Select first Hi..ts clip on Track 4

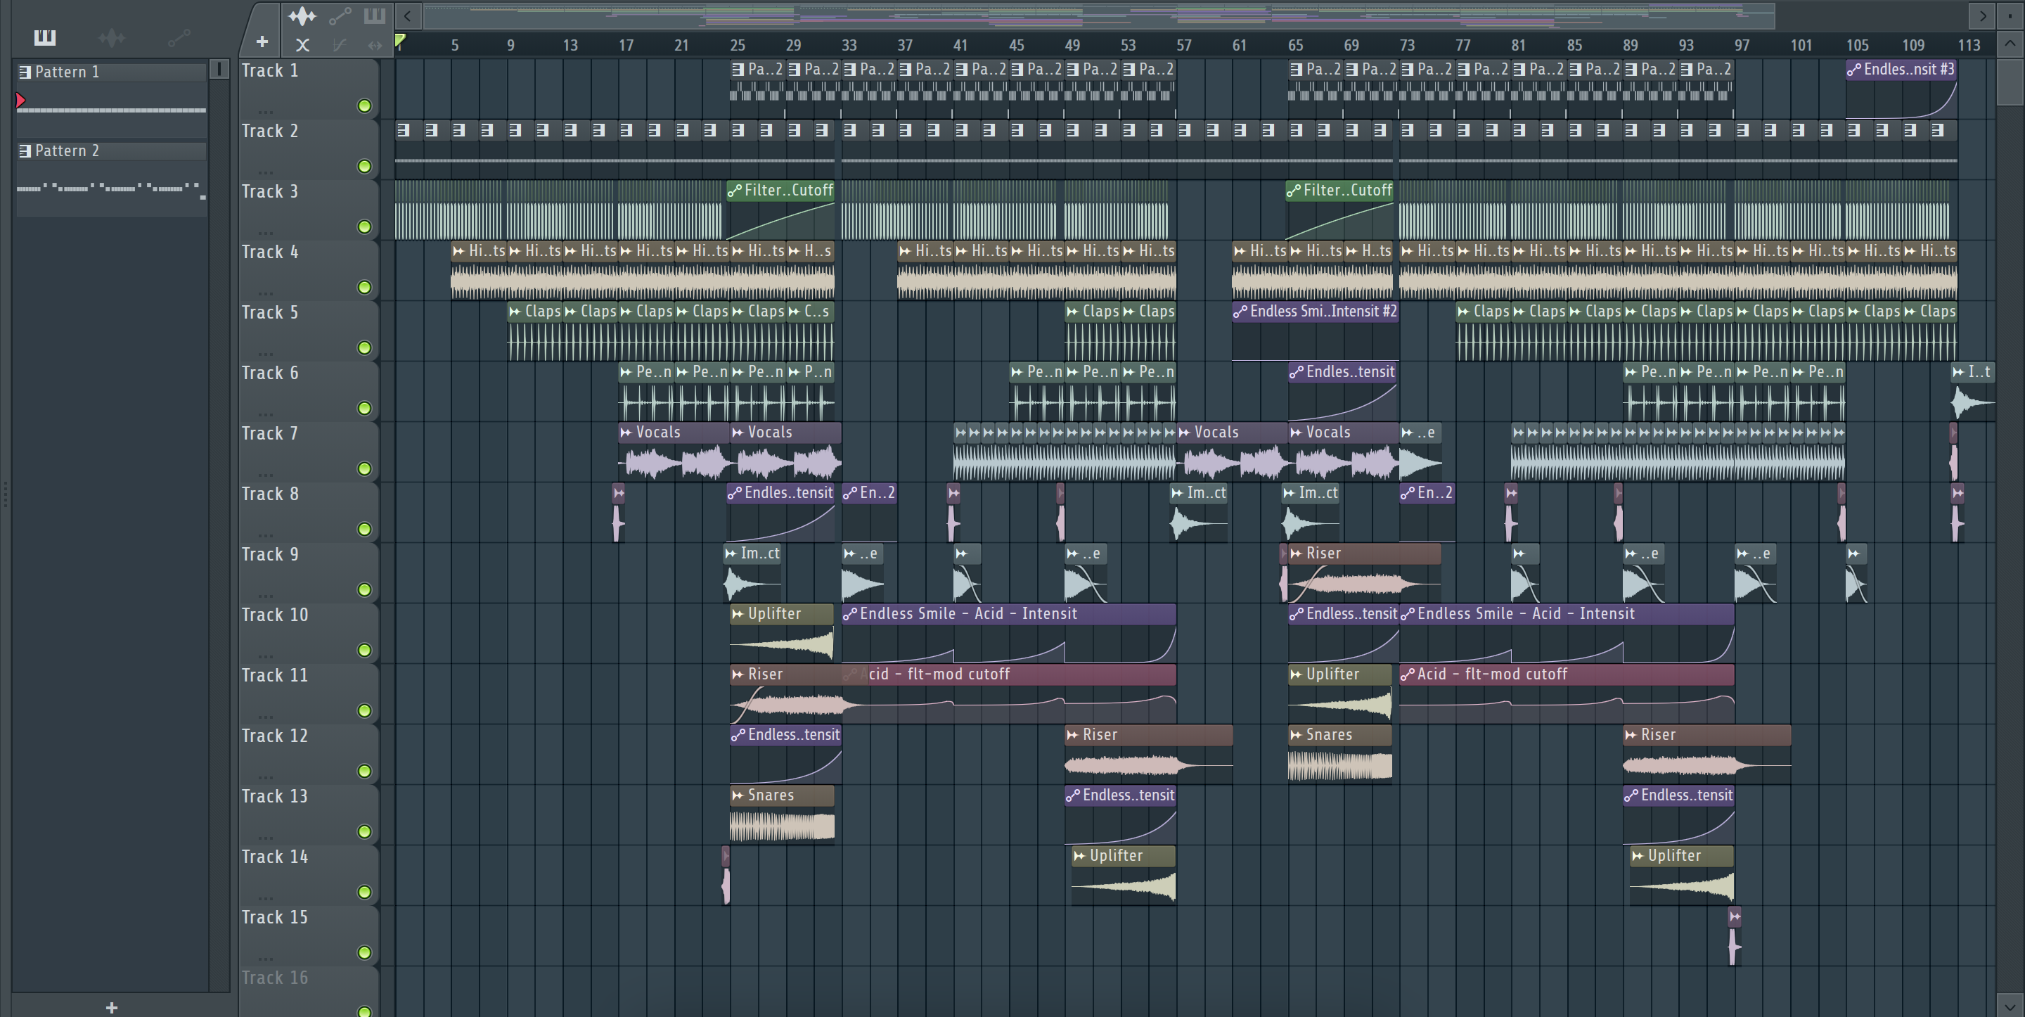[x=479, y=271]
